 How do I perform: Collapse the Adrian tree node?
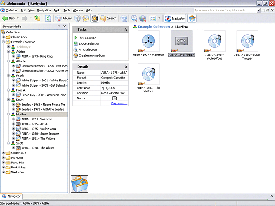[8, 51]
